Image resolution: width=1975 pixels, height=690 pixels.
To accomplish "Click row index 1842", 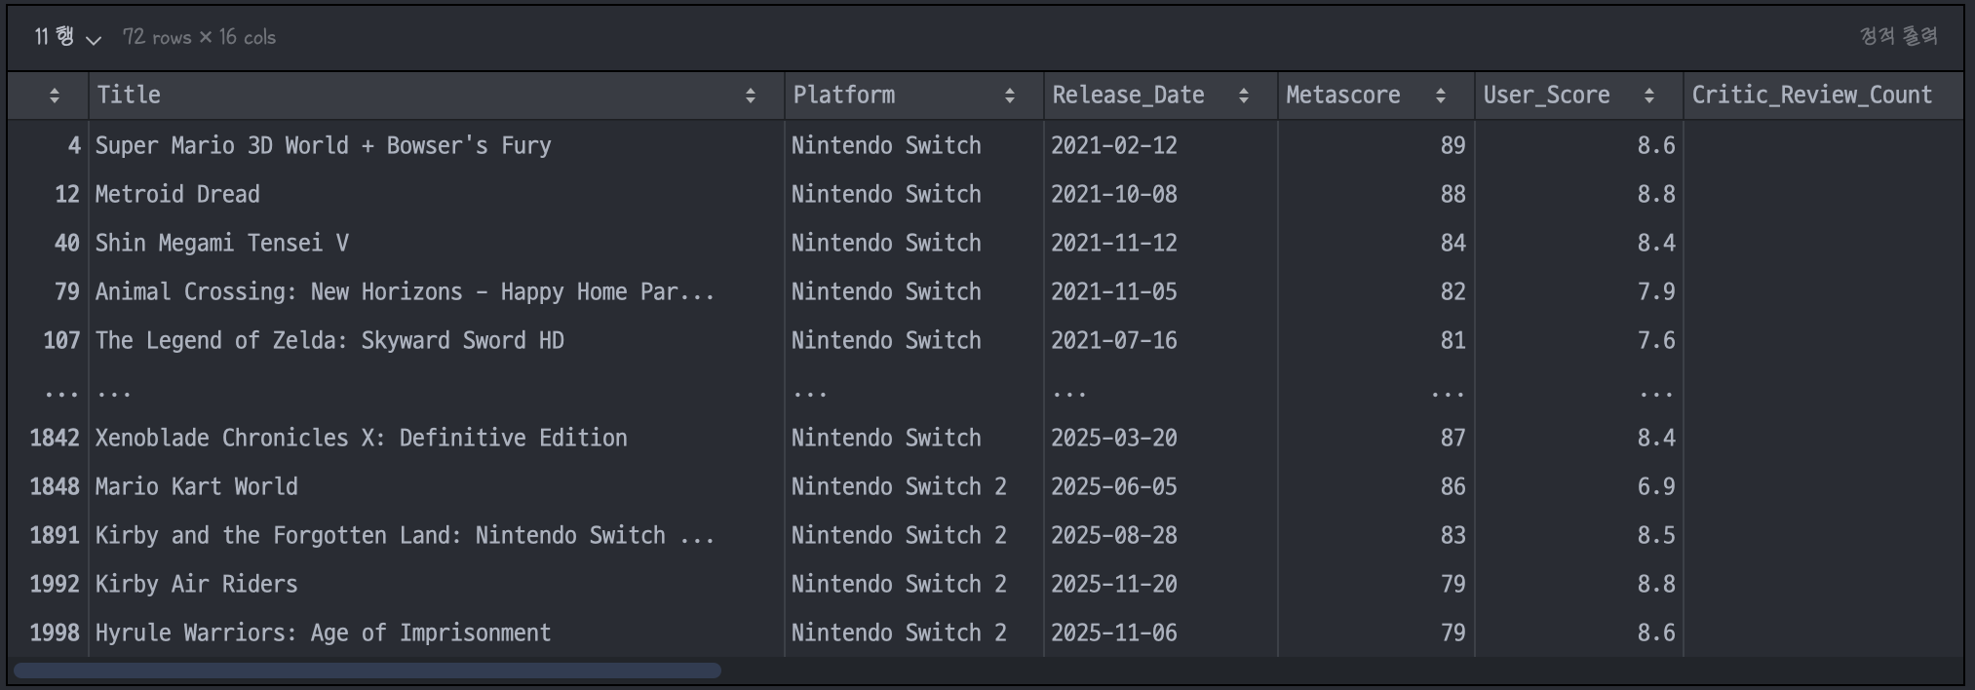I will (55, 438).
